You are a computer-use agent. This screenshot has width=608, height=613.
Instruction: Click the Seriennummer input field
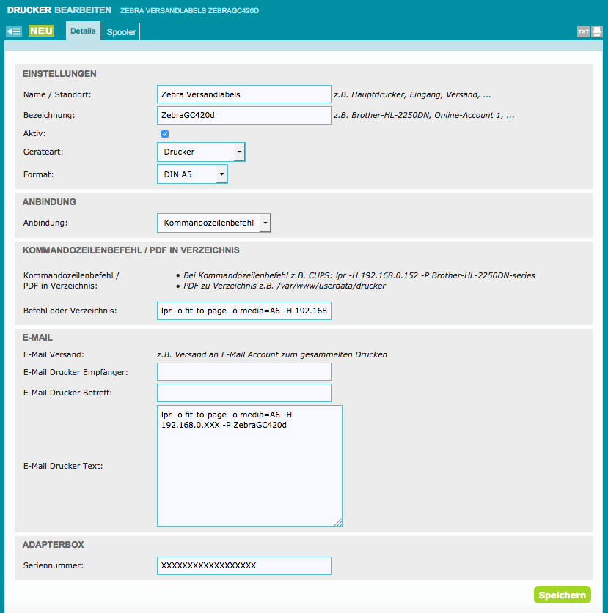coord(243,566)
